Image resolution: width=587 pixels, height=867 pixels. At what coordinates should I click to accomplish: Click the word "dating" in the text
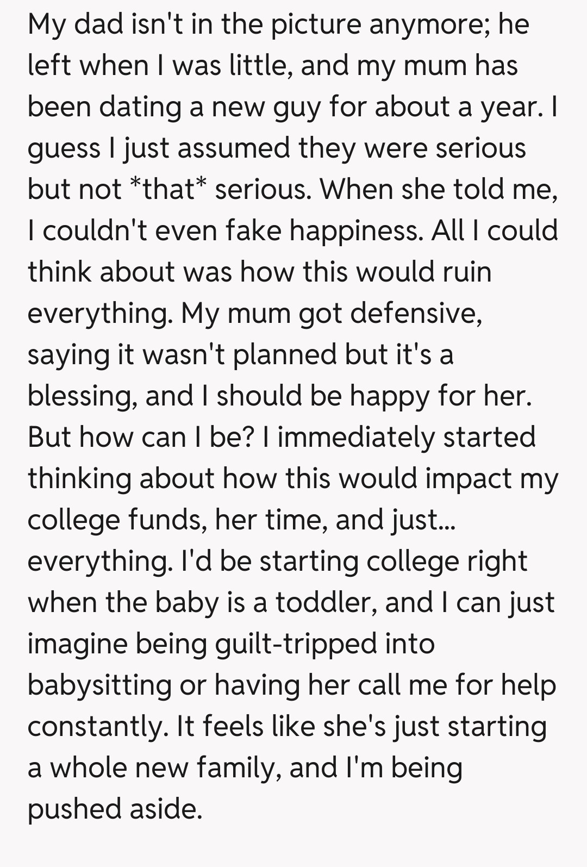click(140, 107)
